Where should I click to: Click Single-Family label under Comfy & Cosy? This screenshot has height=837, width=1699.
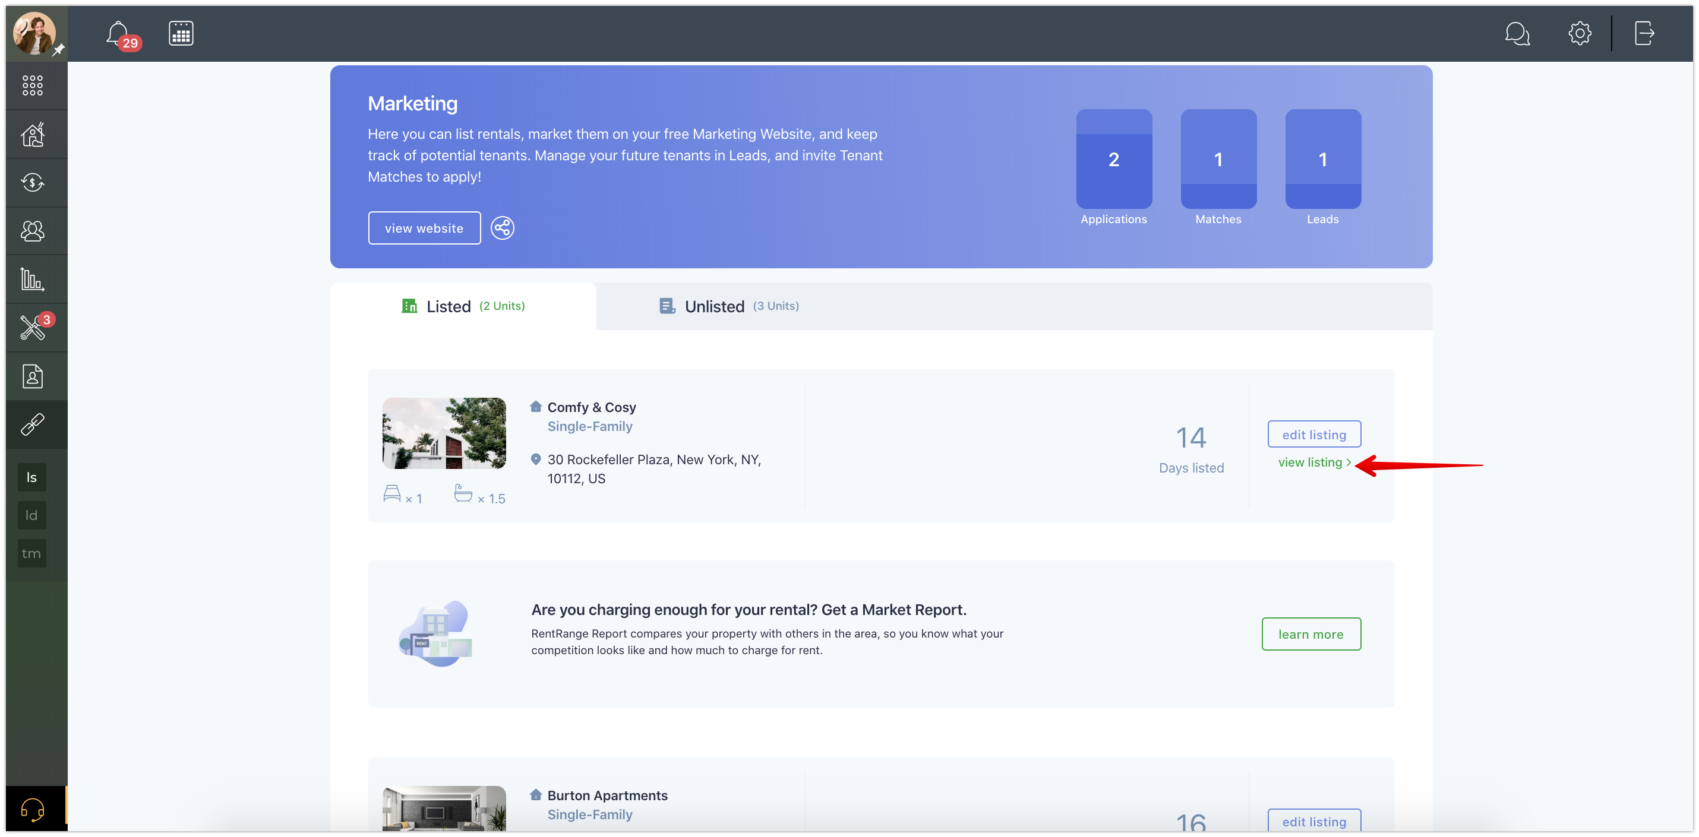(x=590, y=426)
